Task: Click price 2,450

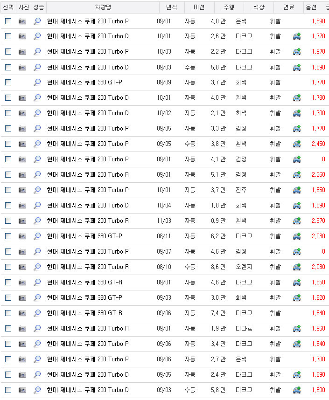Action: [x=318, y=144]
